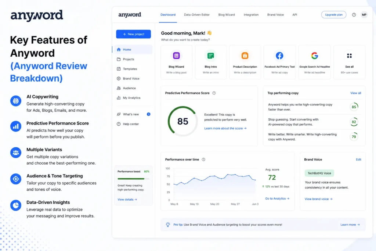
Task: Click the 79 score badge in top copy
Action: coord(354,137)
